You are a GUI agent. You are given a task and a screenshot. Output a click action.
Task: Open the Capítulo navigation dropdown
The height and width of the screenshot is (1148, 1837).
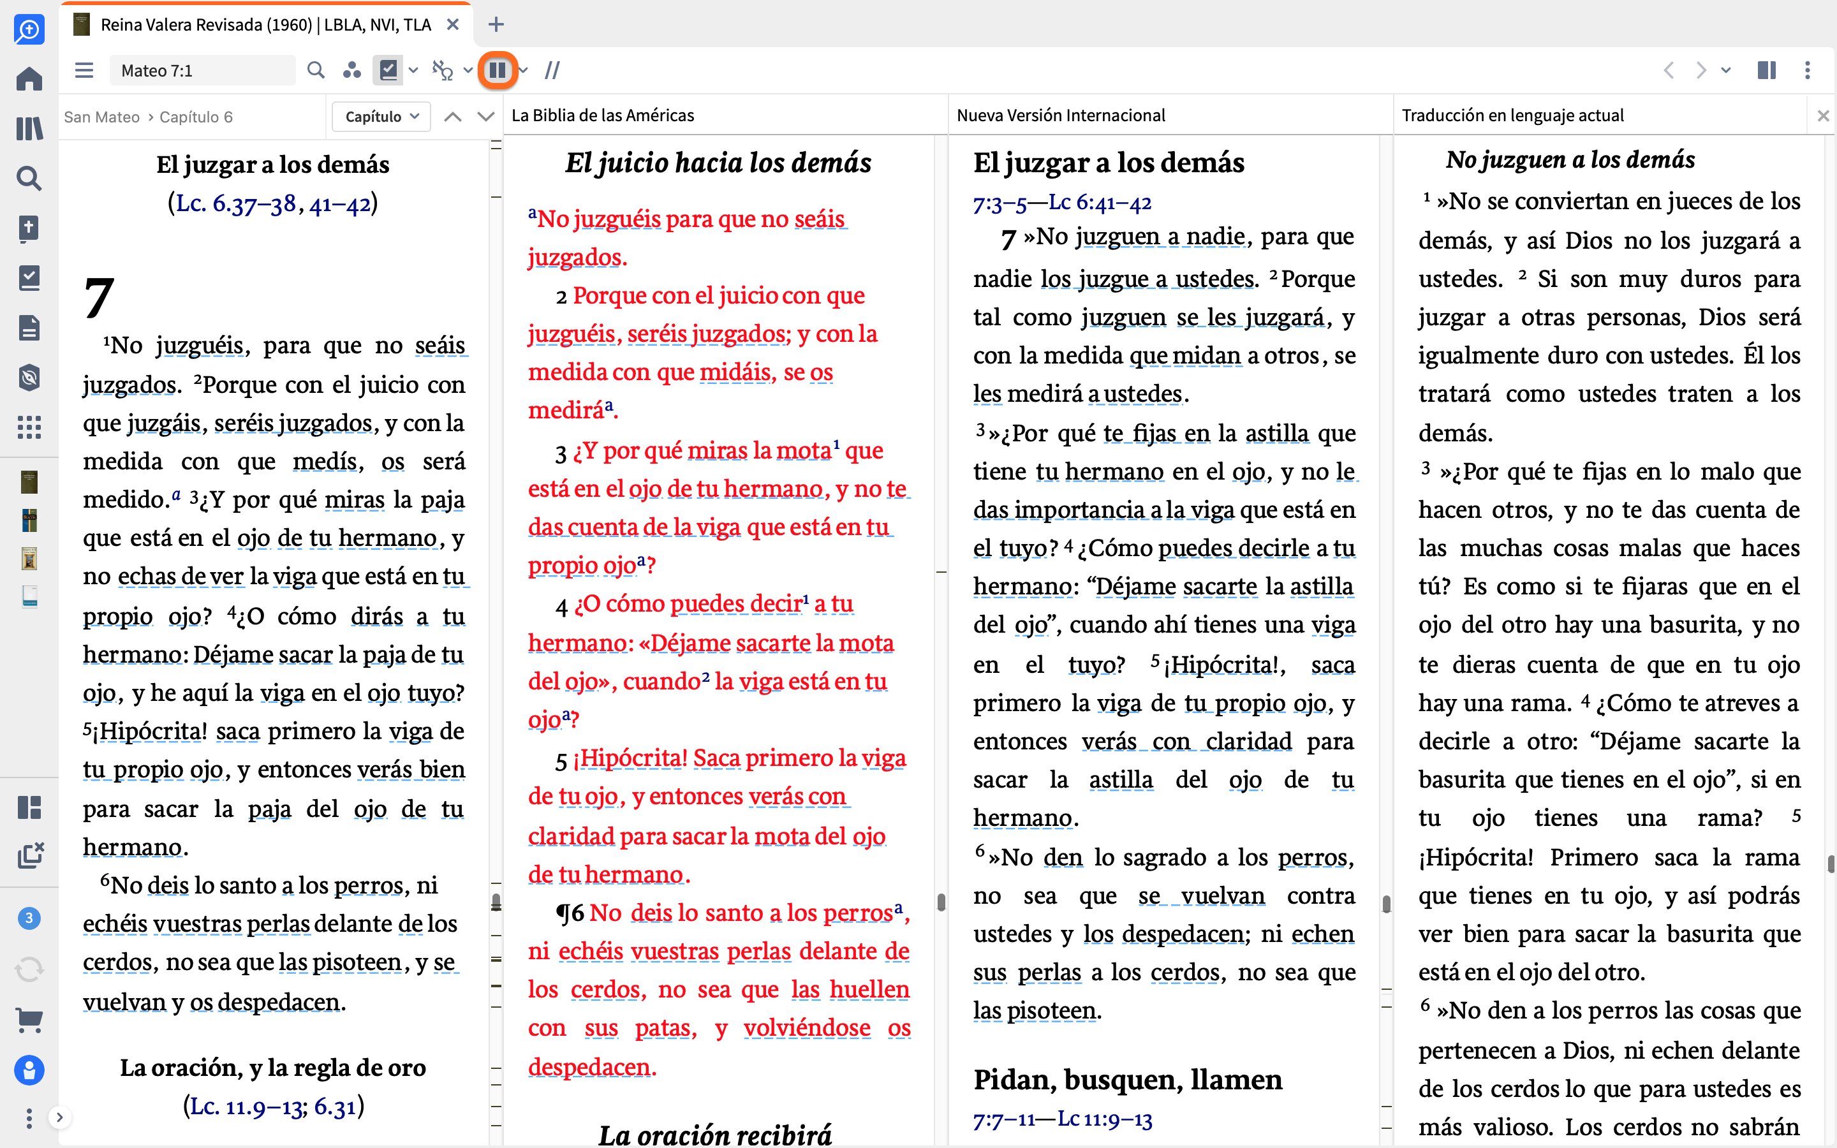tap(382, 116)
